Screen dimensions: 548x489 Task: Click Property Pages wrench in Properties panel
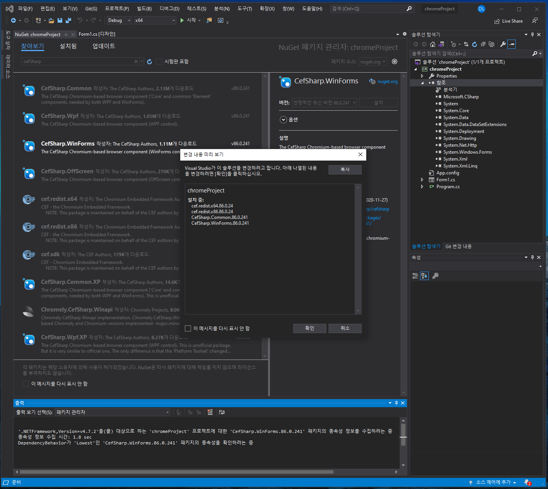click(435, 276)
